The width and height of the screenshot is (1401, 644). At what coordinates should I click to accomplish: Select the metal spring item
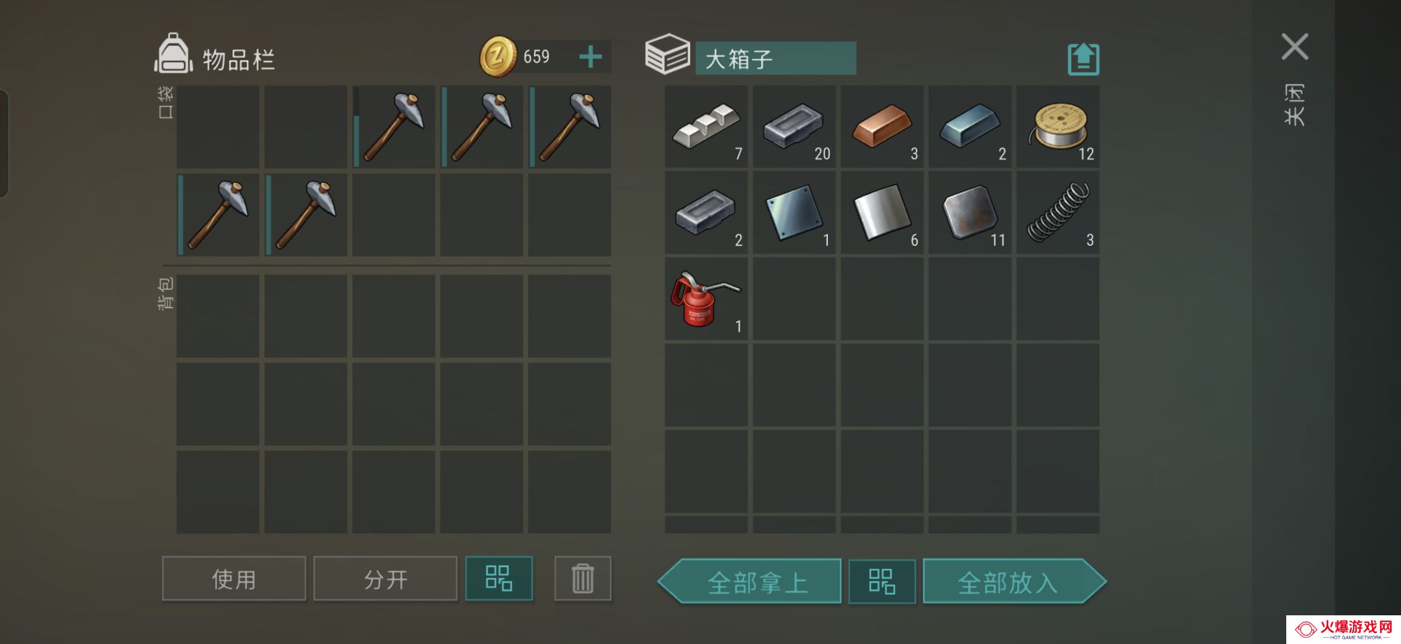pyautogui.click(x=1058, y=212)
